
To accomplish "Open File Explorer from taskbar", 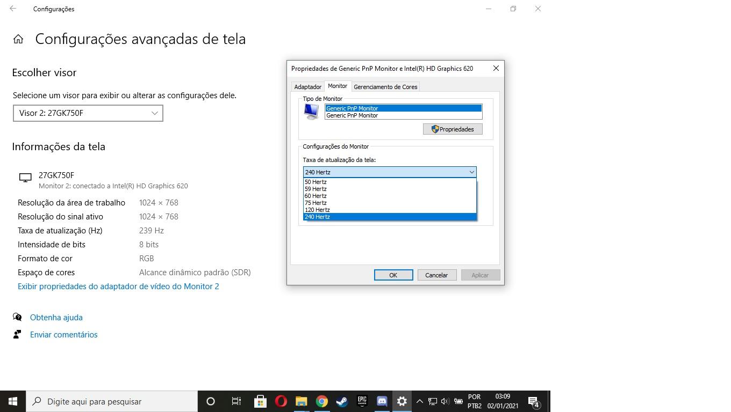I will [301, 401].
